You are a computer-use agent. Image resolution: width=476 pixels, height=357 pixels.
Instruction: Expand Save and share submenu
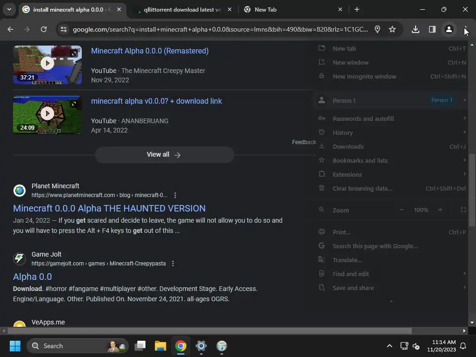[391, 288]
